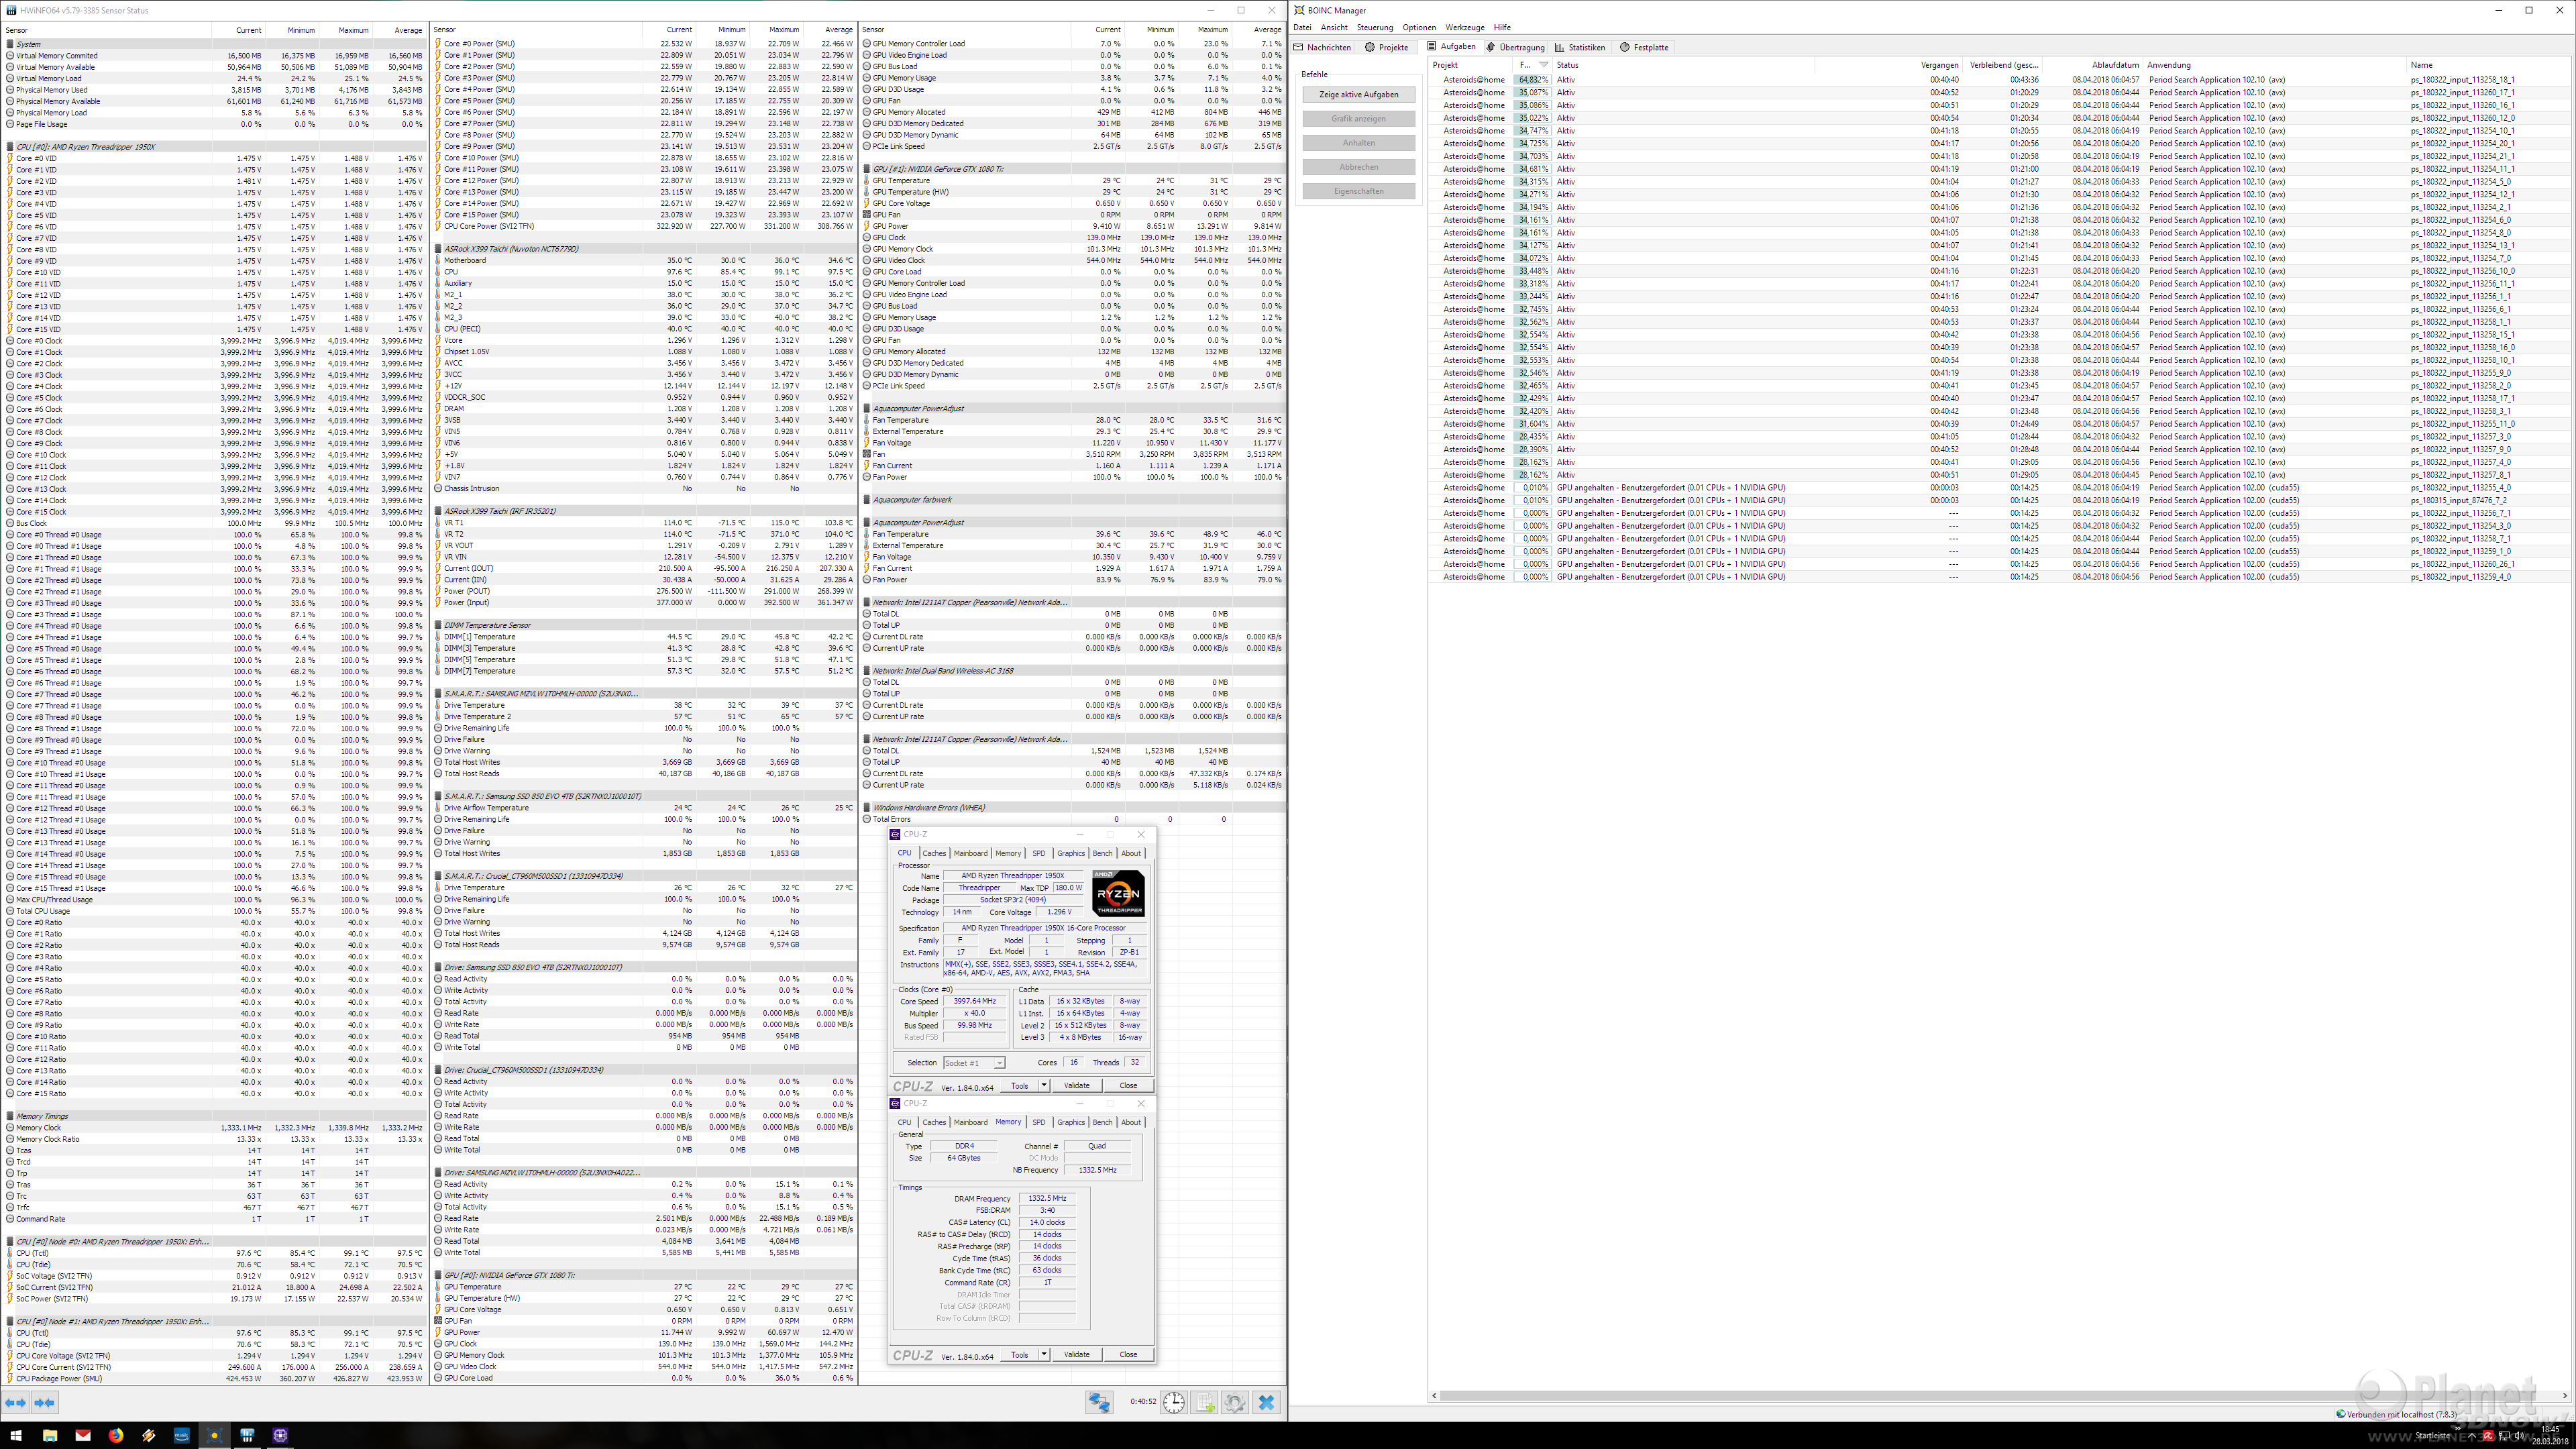Select CPU-Z taskbar icon

pyautogui.click(x=280, y=1435)
